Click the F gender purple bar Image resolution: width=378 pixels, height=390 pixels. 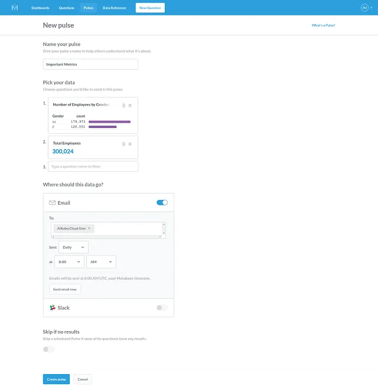(103, 127)
